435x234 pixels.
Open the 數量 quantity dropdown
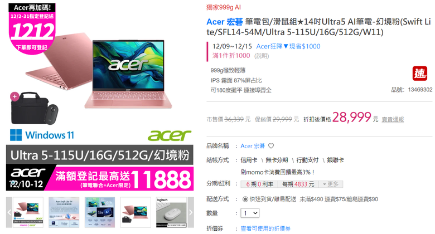250,213
